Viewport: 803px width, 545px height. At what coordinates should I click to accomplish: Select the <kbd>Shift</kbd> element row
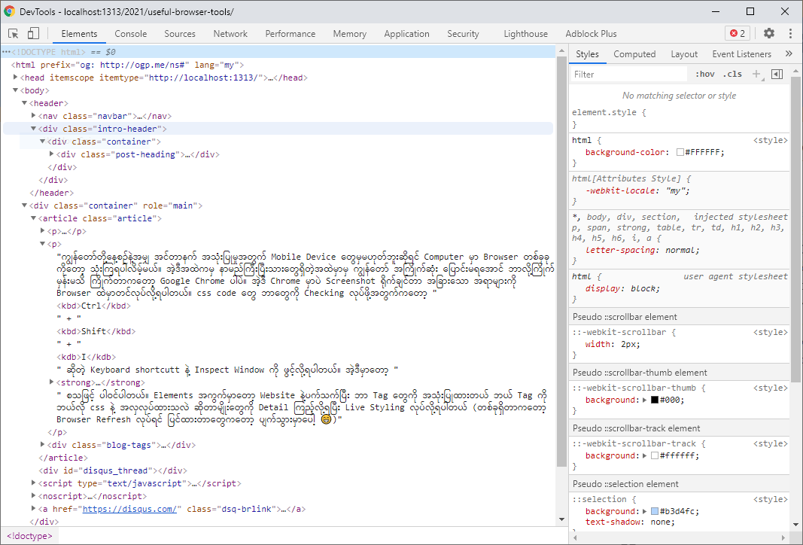point(96,331)
